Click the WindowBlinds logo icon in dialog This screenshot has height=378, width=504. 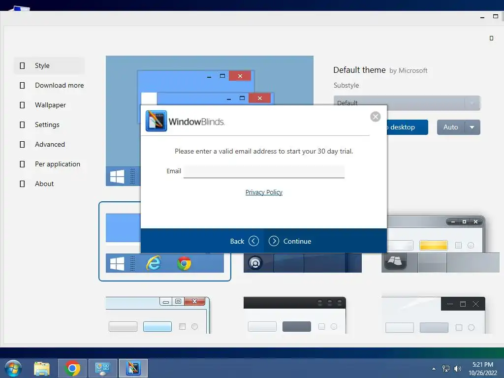click(x=156, y=121)
